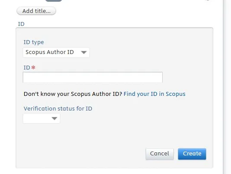Focus the required ID text field
The height and width of the screenshot is (174, 231).
(x=93, y=77)
